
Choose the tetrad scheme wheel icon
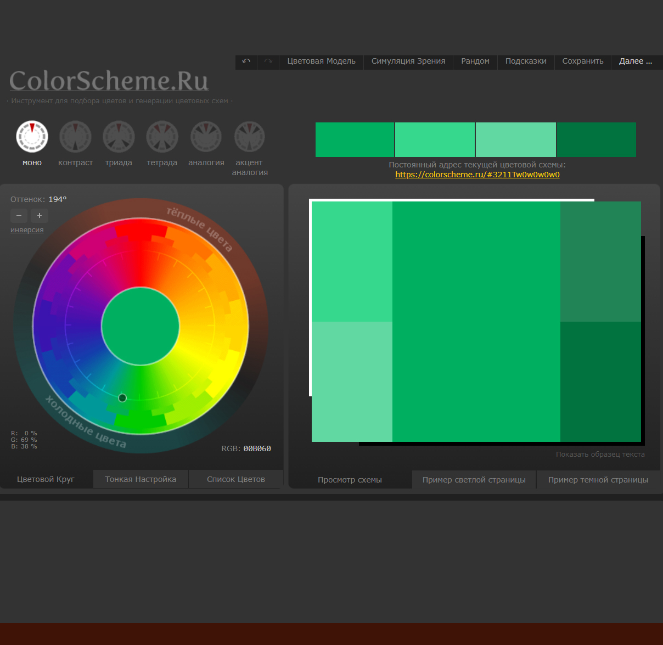(x=162, y=136)
